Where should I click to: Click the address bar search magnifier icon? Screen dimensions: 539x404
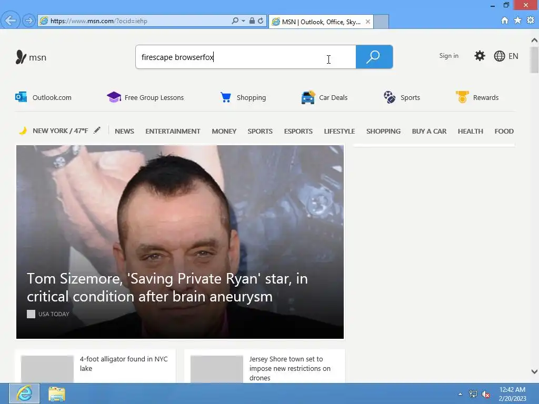(235, 21)
